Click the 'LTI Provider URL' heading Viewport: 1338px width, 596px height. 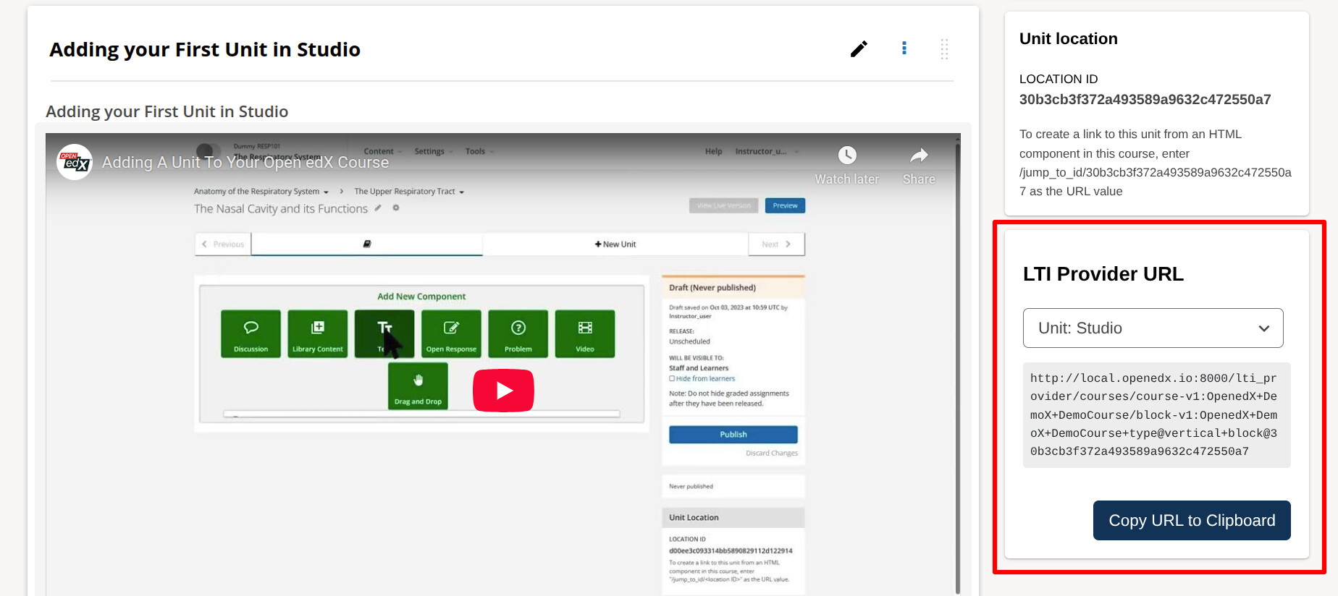click(x=1103, y=274)
